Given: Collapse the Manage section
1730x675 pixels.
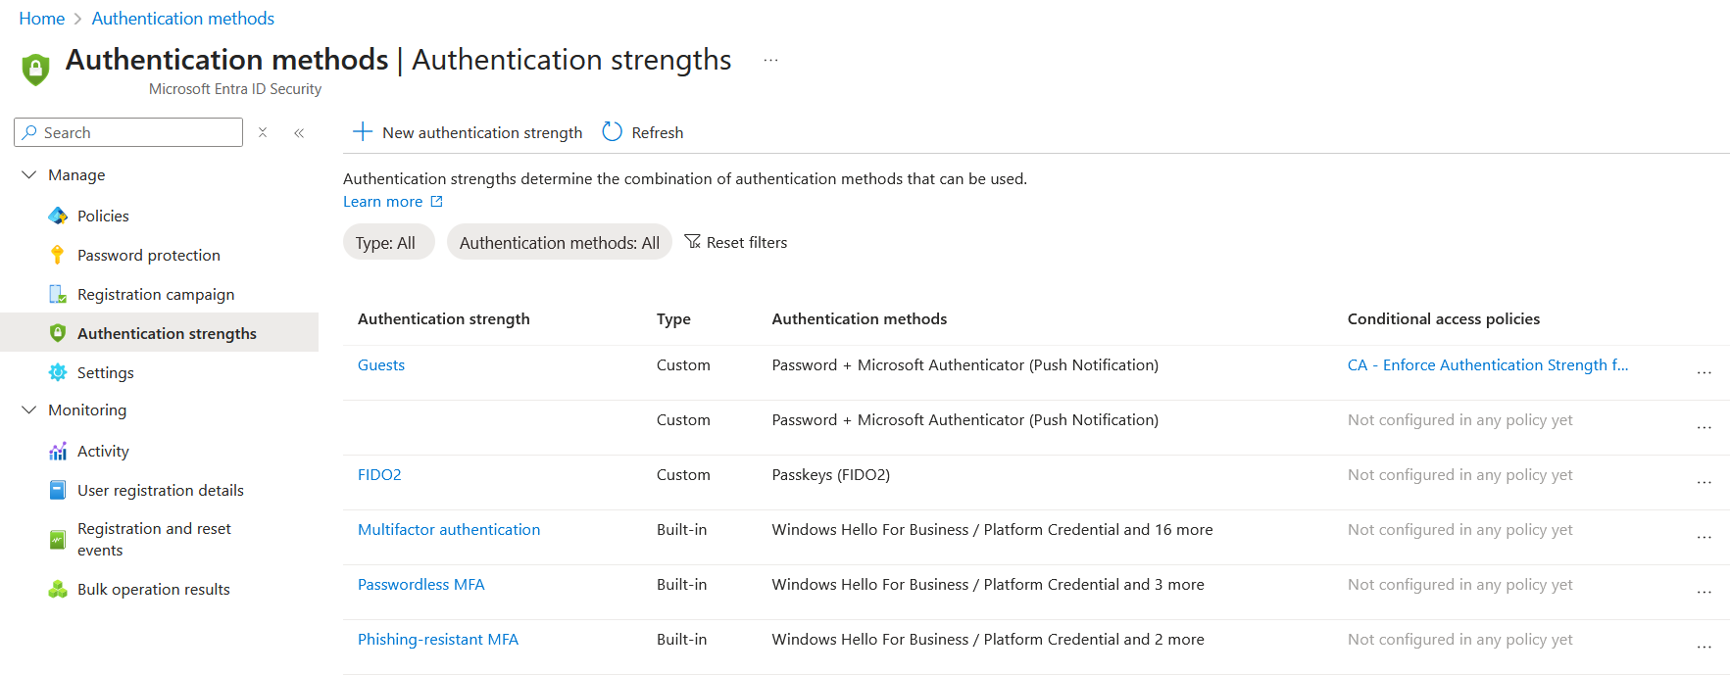Looking at the screenshot, I should (29, 174).
